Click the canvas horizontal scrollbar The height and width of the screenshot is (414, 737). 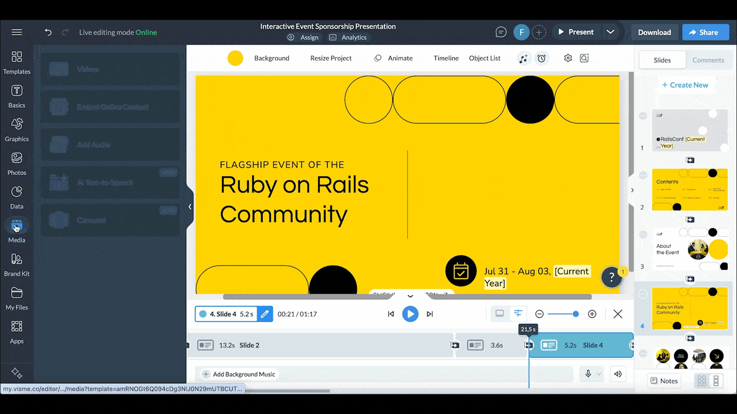click(x=407, y=297)
